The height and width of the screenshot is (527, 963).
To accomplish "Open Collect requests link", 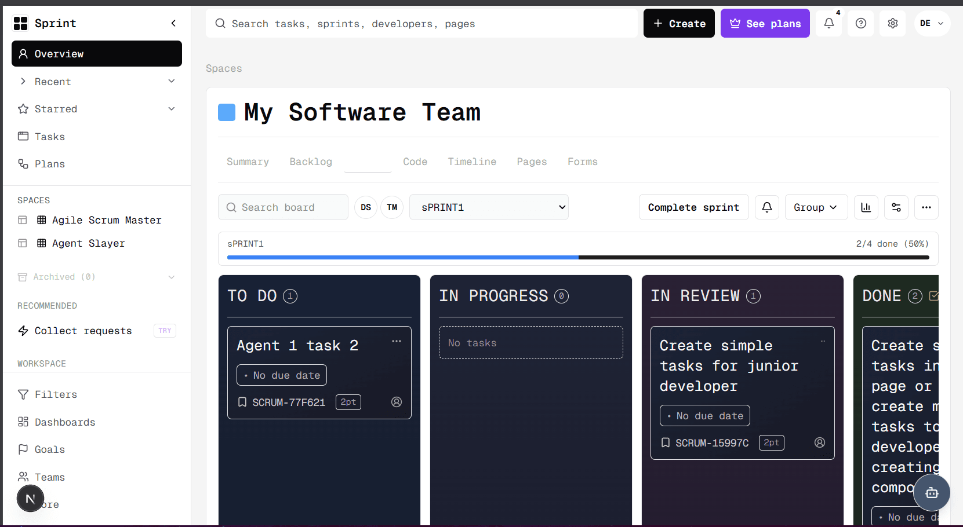I will pyautogui.click(x=83, y=331).
